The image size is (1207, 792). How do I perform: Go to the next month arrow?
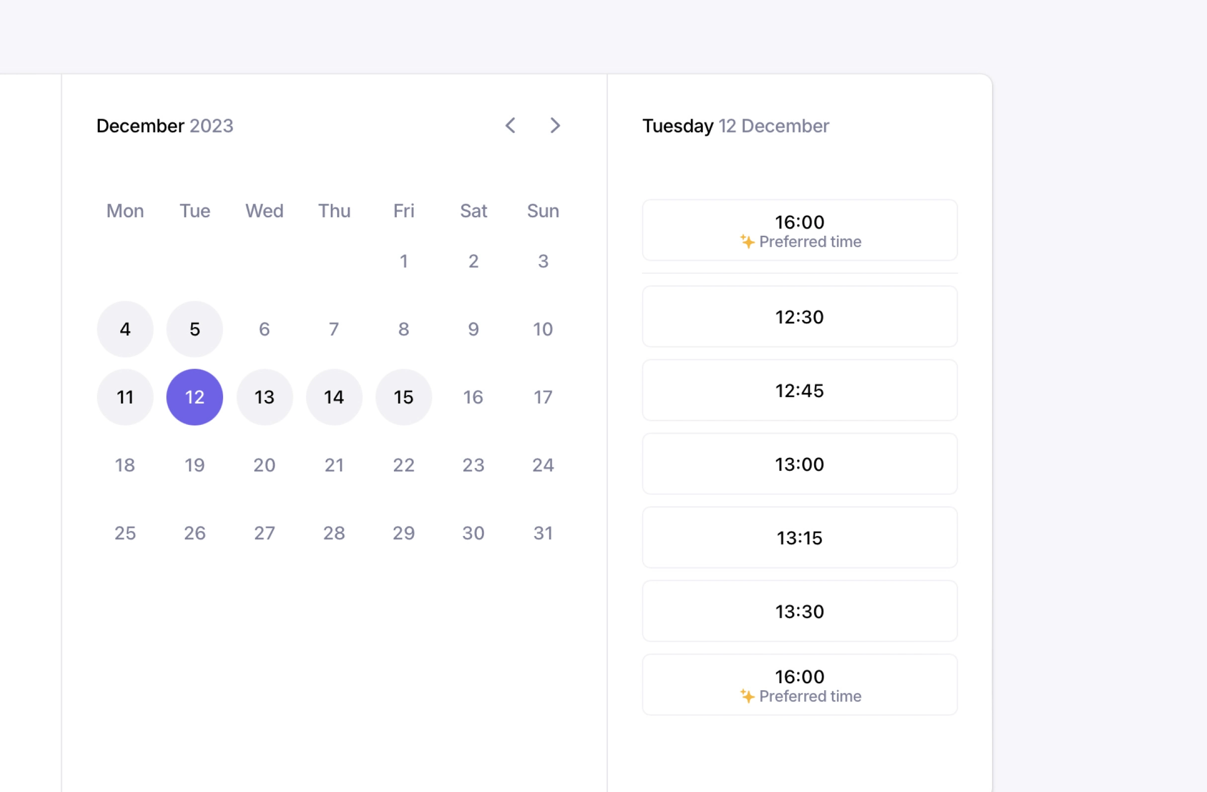click(x=555, y=126)
